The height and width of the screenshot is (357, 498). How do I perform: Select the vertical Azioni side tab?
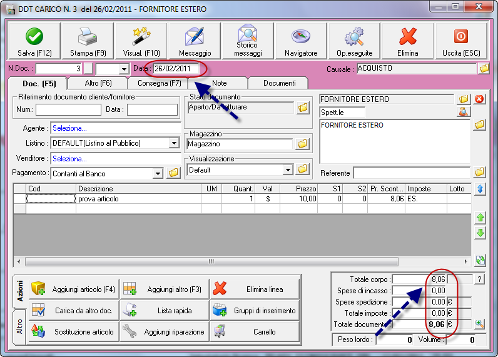tap(19, 290)
